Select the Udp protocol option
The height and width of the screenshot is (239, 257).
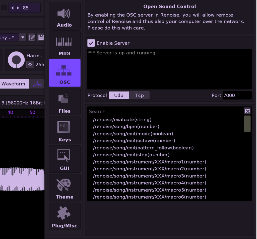click(x=119, y=95)
